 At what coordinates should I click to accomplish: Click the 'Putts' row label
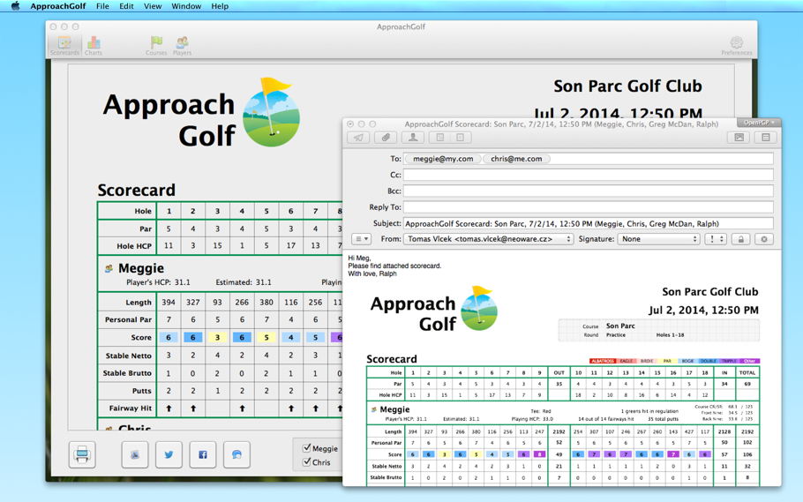pyautogui.click(x=142, y=391)
